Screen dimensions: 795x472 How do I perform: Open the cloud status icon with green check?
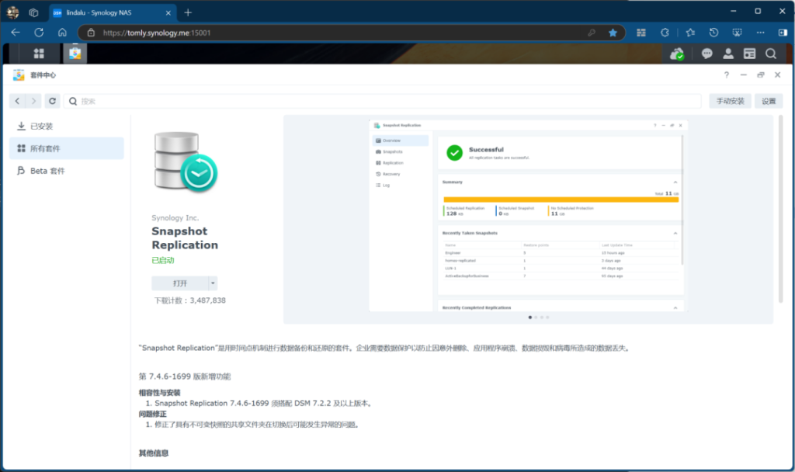click(677, 54)
